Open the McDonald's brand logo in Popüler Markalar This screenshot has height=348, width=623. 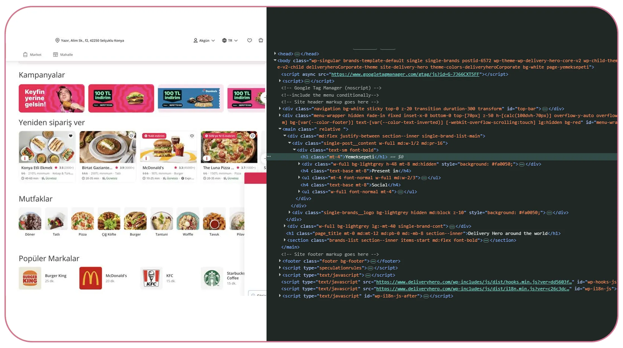tap(91, 278)
